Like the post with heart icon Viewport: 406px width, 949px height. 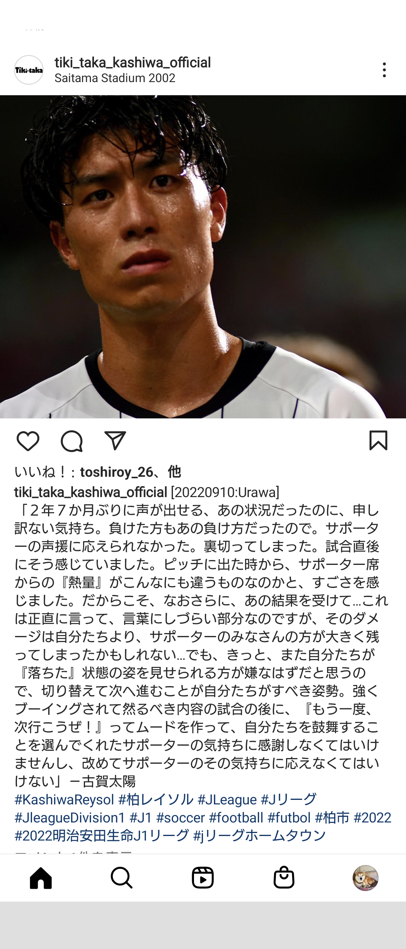[28, 441]
